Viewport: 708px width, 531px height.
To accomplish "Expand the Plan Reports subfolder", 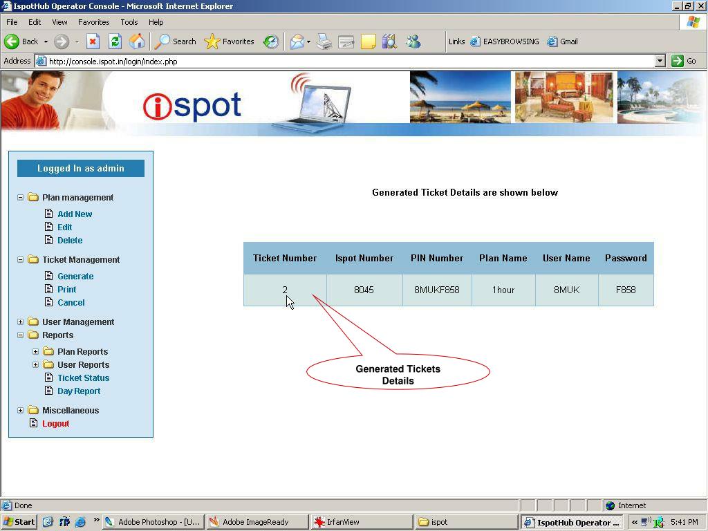I will coord(35,352).
